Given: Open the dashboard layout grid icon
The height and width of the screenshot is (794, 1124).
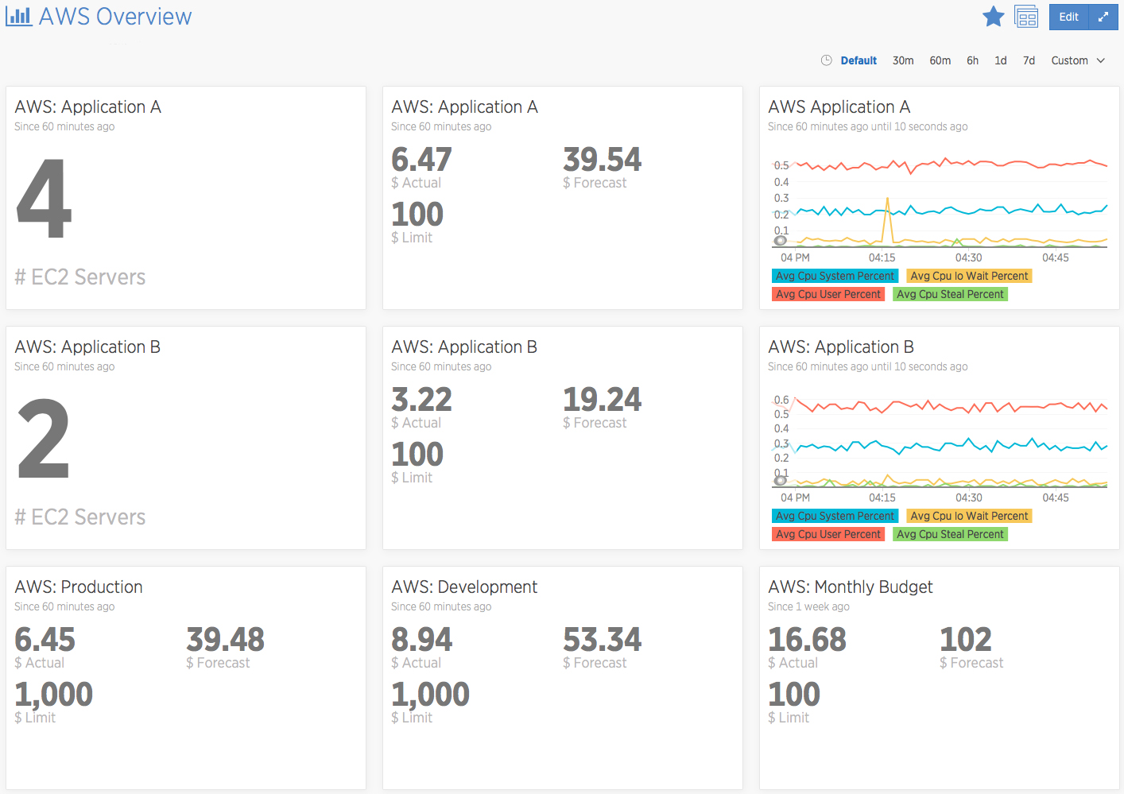Looking at the screenshot, I should point(1026,17).
